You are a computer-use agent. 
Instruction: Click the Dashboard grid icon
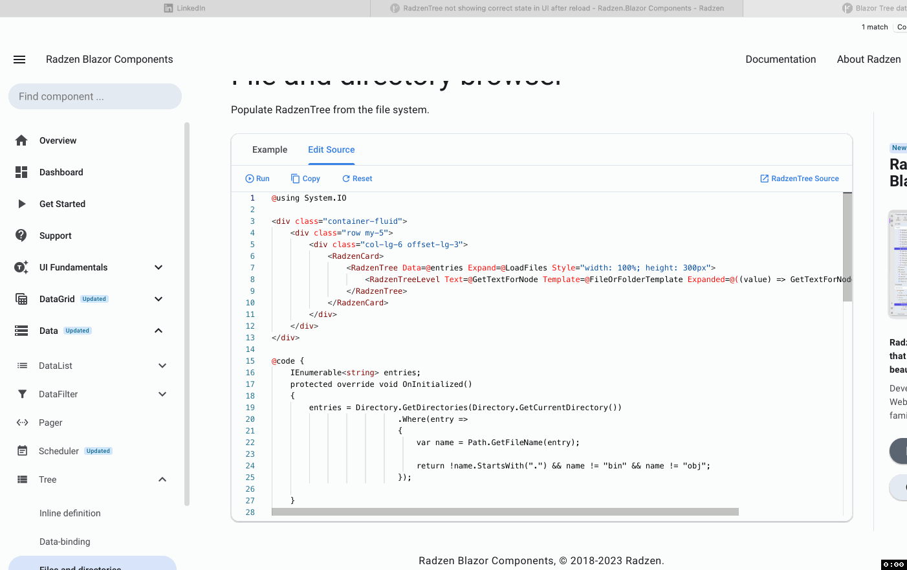tap(21, 172)
